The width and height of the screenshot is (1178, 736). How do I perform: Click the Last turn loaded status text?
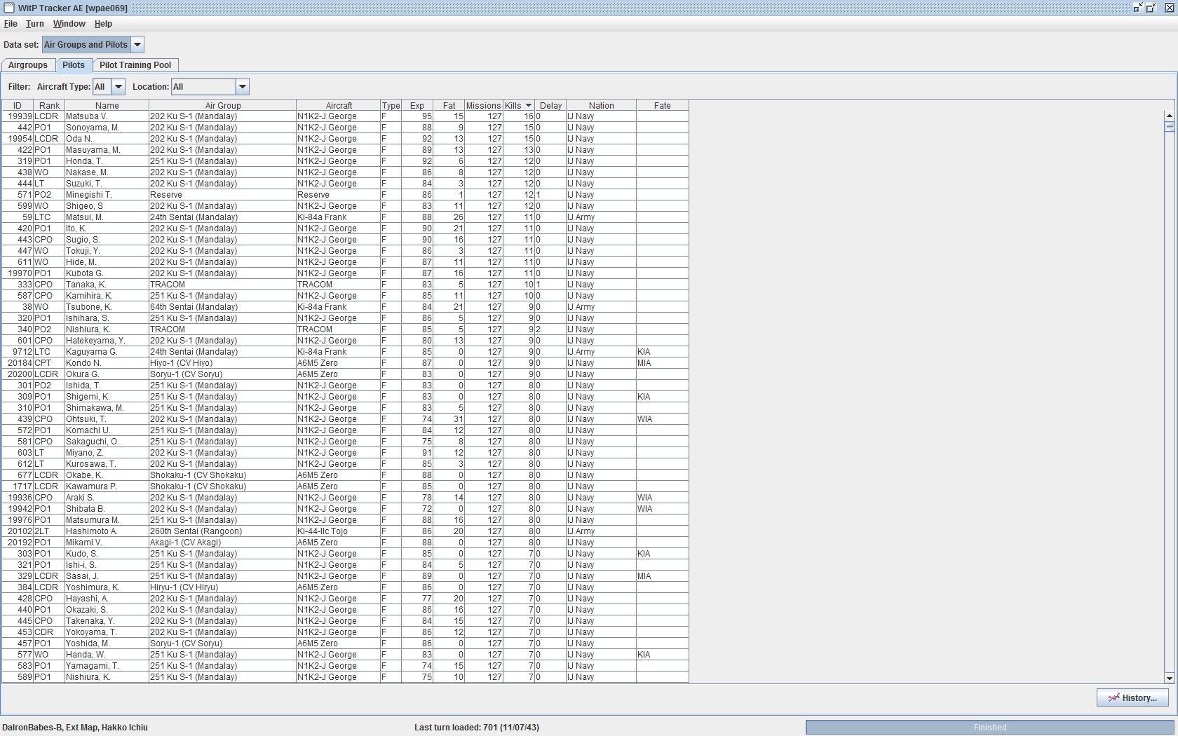tap(477, 728)
